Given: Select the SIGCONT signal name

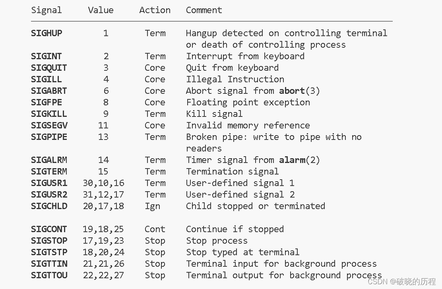Looking at the screenshot, I should coord(49,229).
